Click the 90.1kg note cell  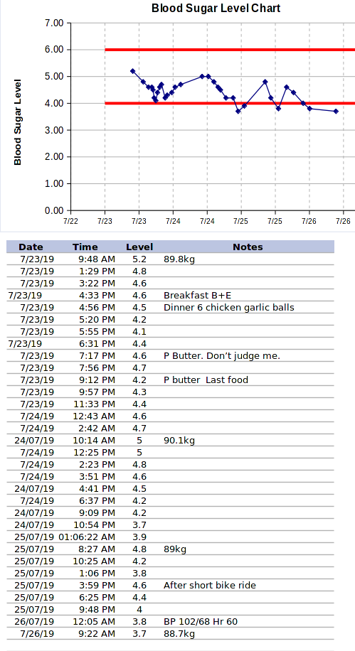(179, 440)
